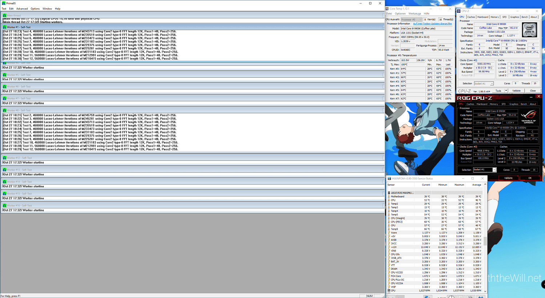
Task: Switch to Bench tab in ROG CPU-Z
Action: tap(524, 104)
